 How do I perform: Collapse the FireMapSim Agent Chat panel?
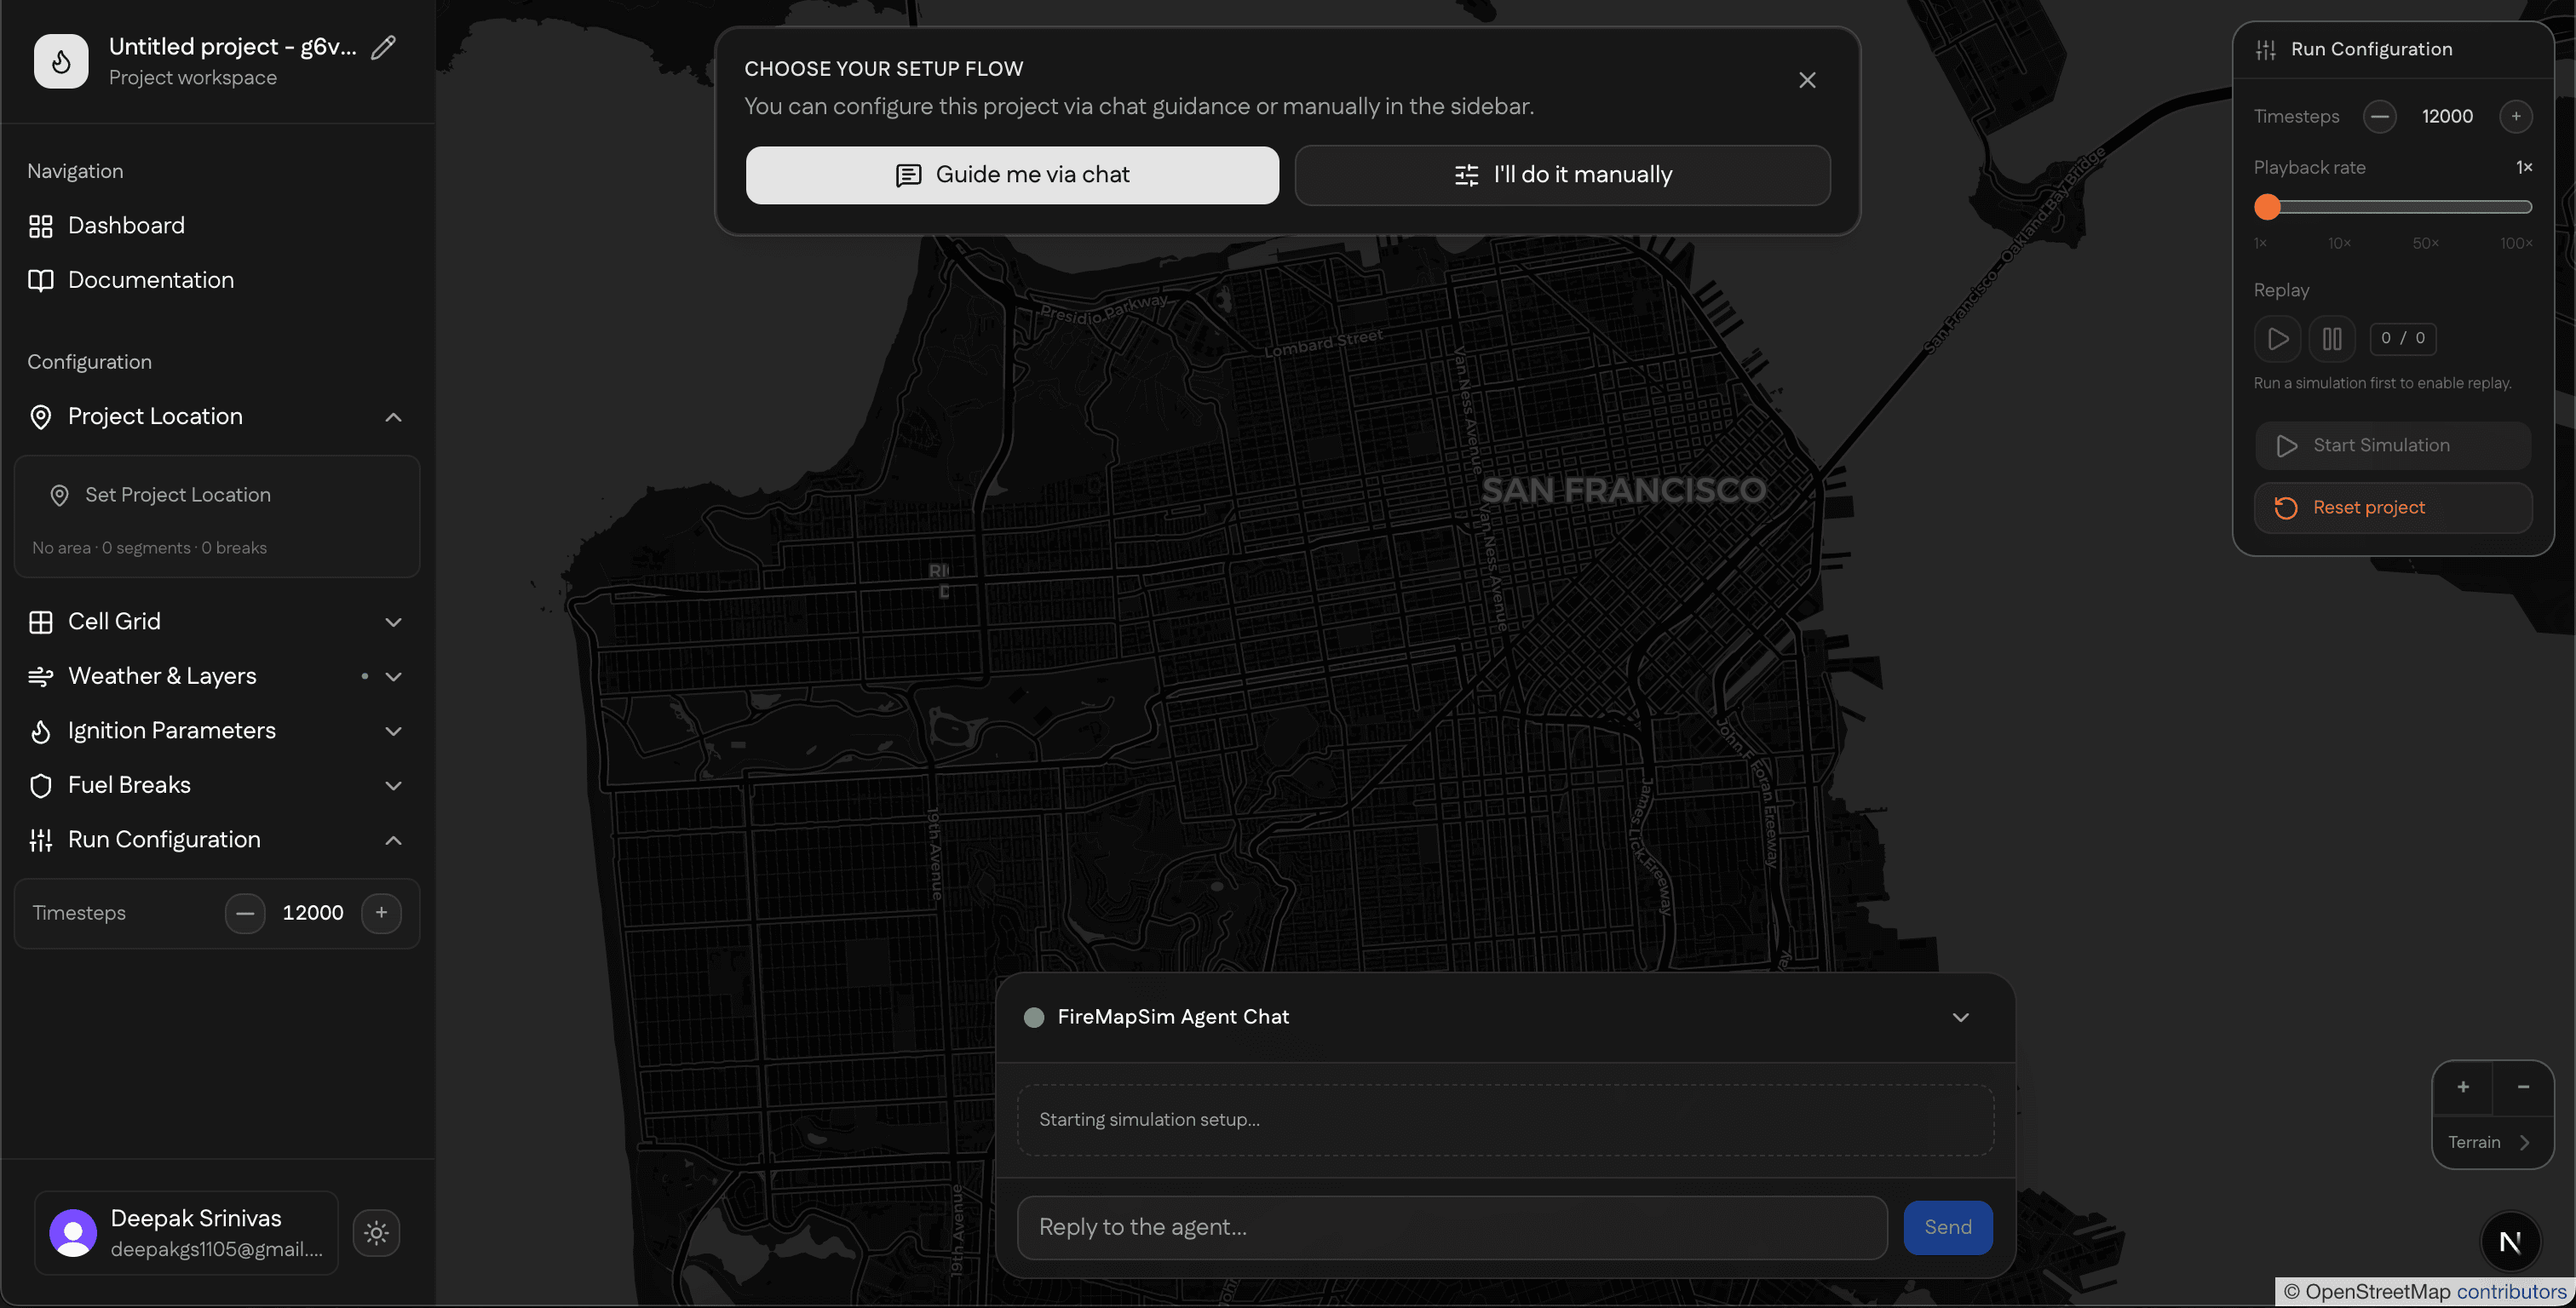coord(1960,1018)
